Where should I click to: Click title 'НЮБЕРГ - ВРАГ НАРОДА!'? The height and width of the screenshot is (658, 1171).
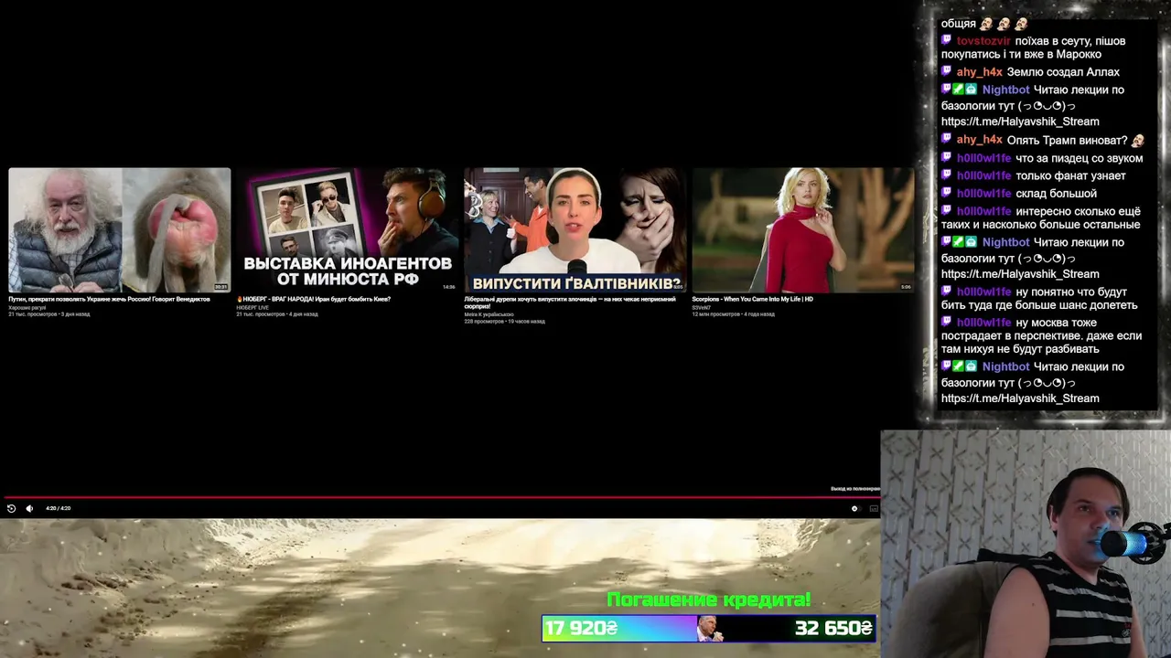pyautogui.click(x=314, y=299)
